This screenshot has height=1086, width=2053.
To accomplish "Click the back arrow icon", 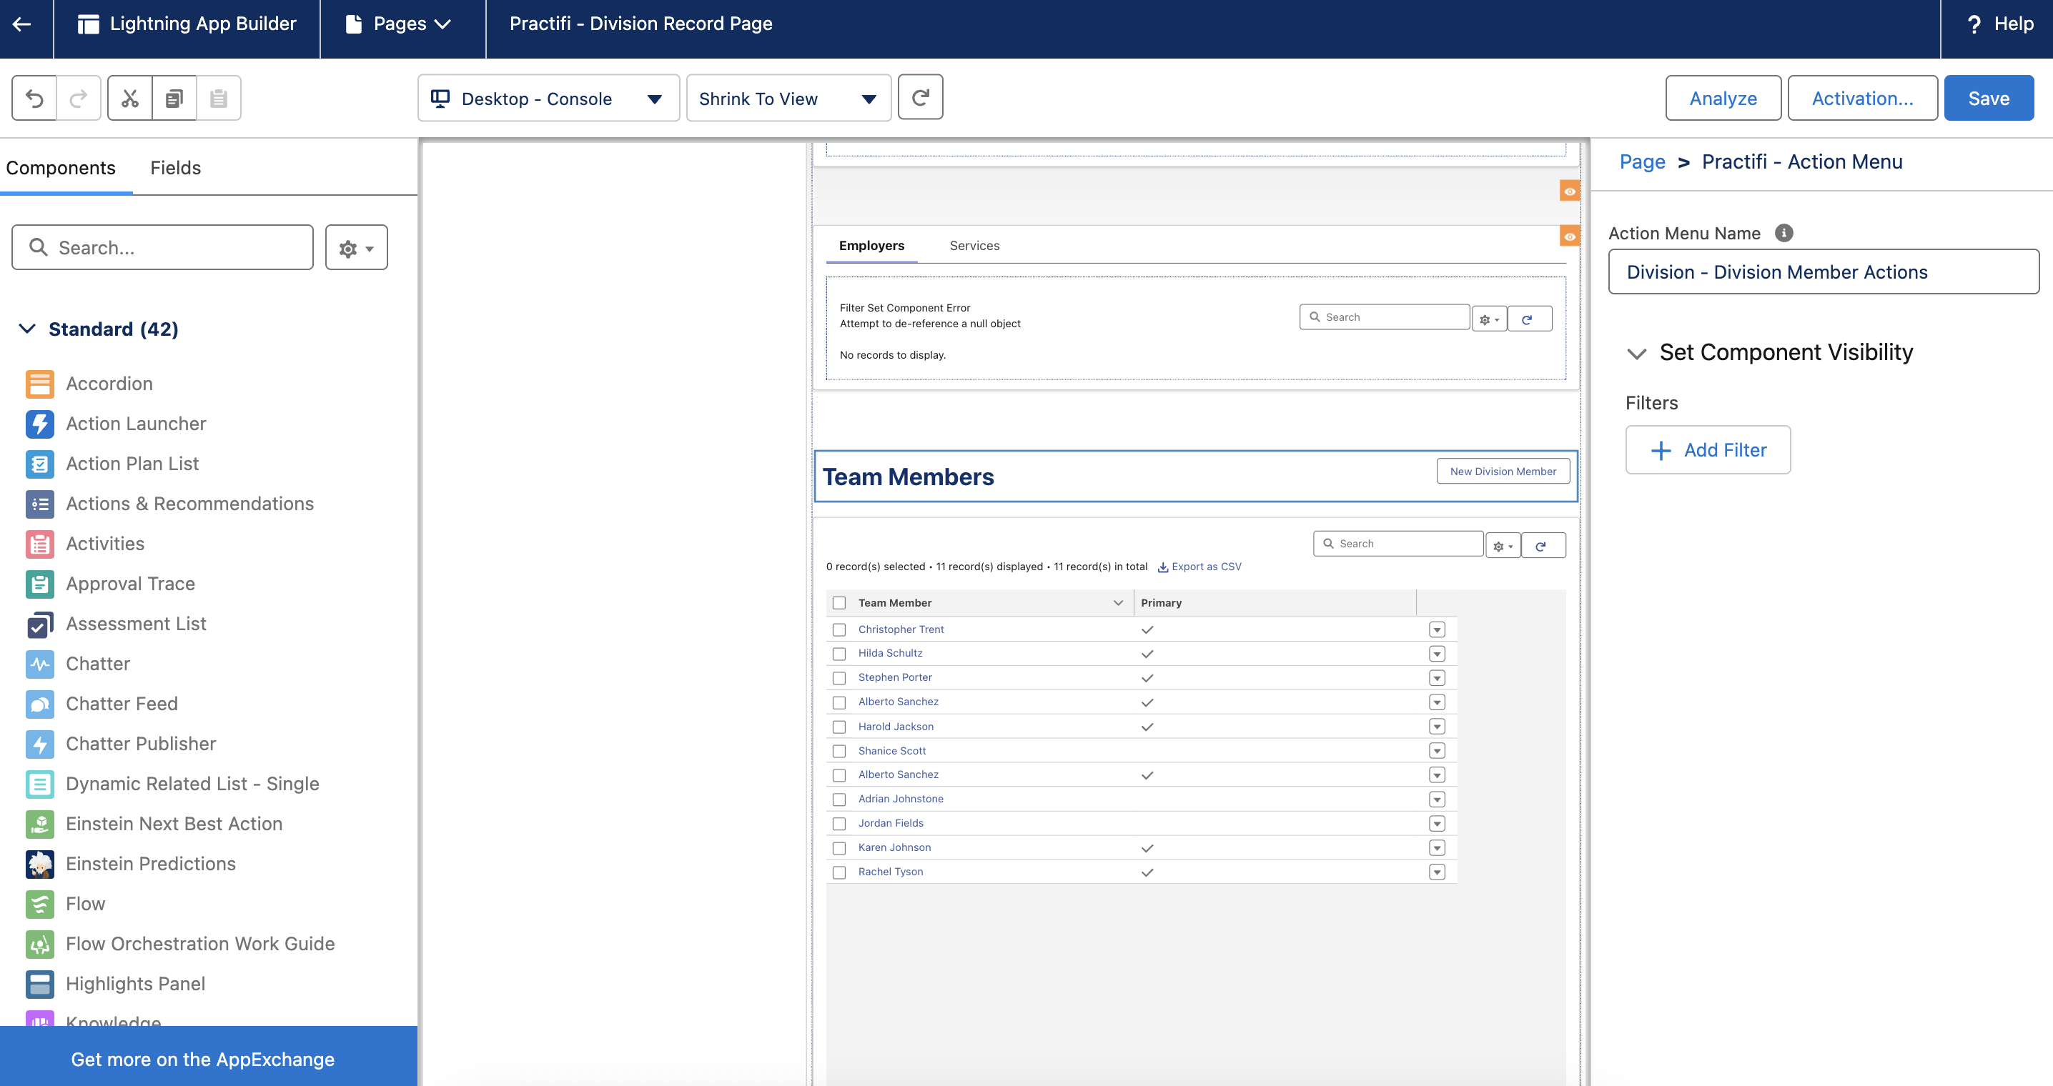I will pos(22,24).
